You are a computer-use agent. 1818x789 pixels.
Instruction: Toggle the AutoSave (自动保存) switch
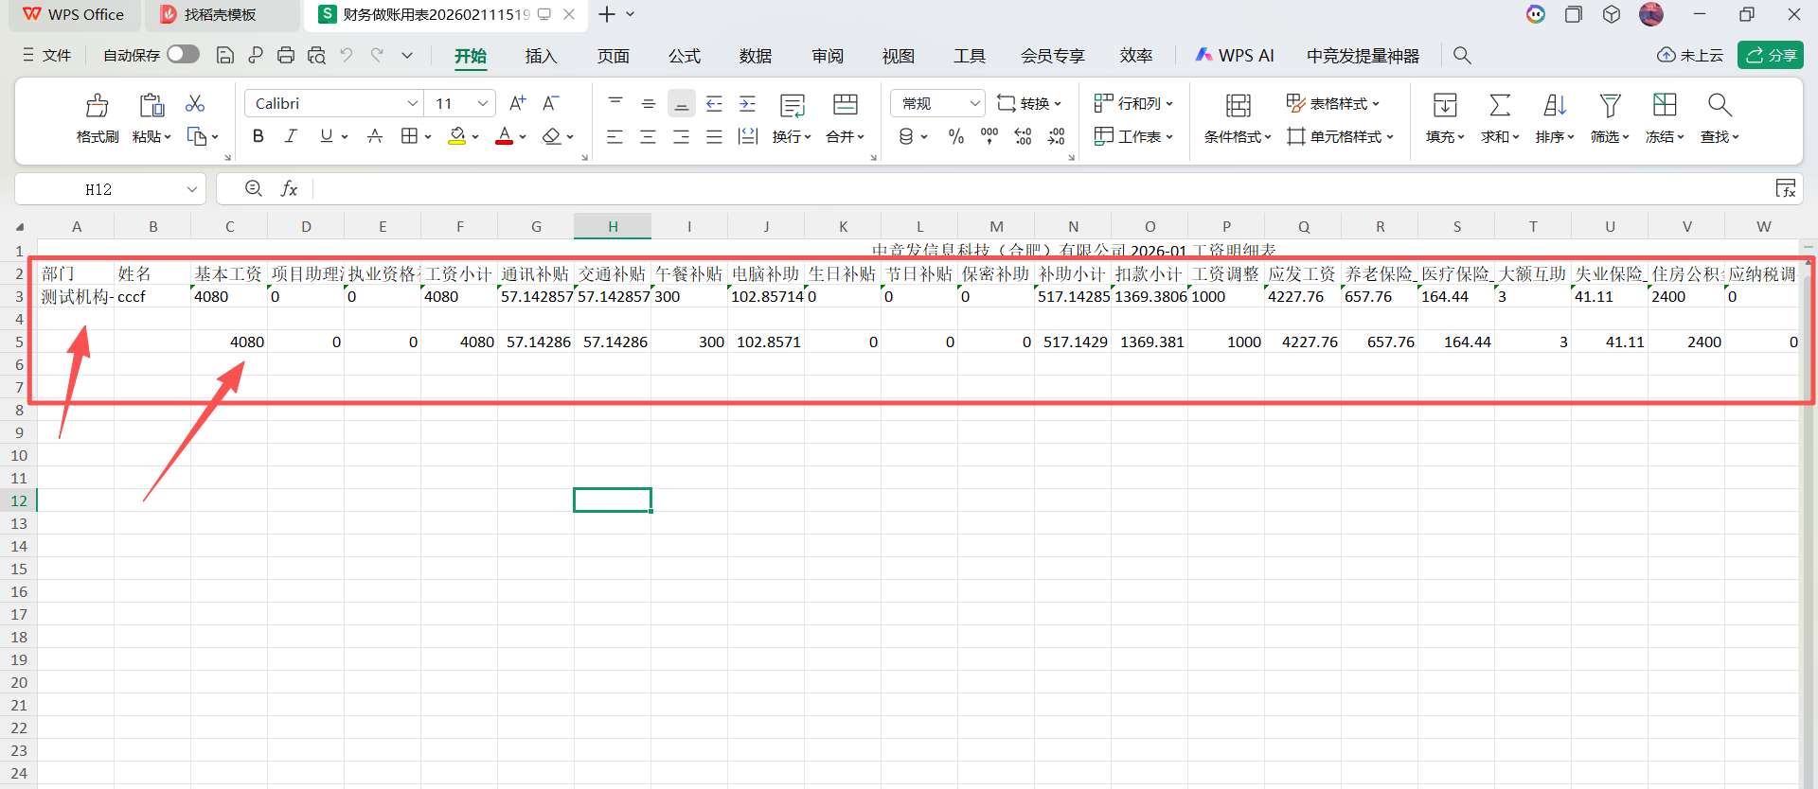[183, 55]
